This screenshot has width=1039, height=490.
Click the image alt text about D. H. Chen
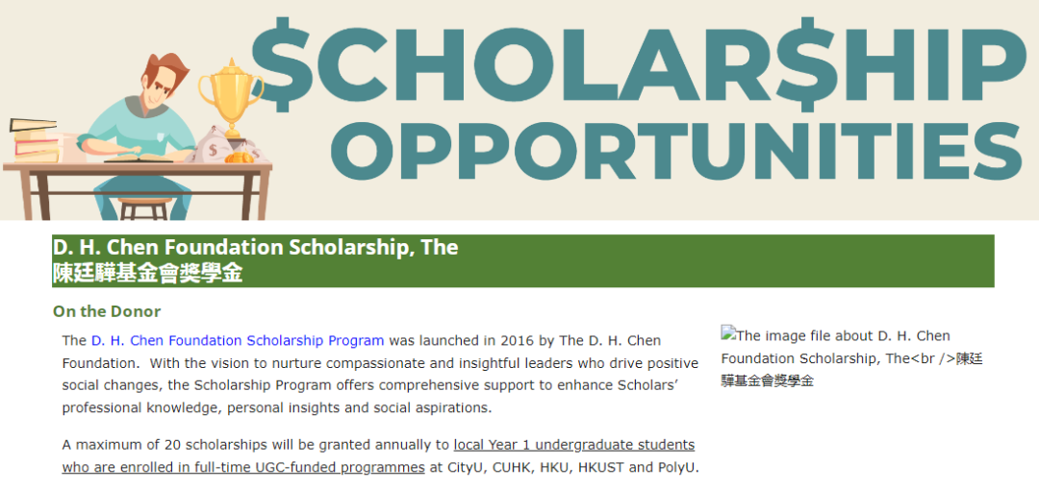click(x=851, y=358)
